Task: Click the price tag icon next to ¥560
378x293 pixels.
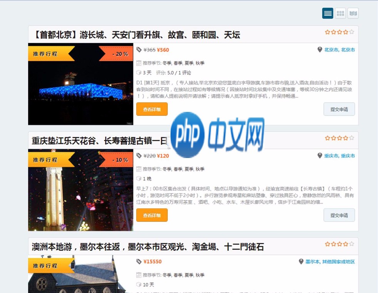Action: [139, 50]
